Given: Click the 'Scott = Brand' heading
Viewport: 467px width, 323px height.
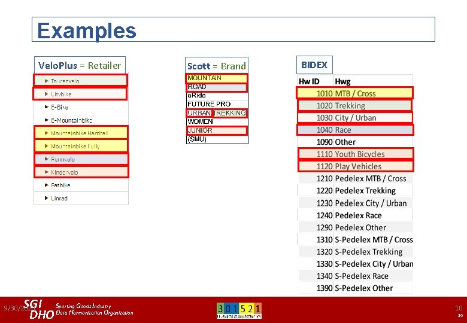Looking at the screenshot, I should [217, 66].
